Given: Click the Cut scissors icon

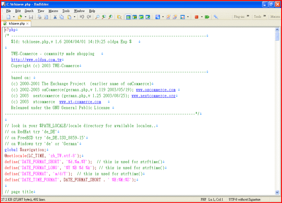Looking at the screenshot, I should (x=55, y=17).
